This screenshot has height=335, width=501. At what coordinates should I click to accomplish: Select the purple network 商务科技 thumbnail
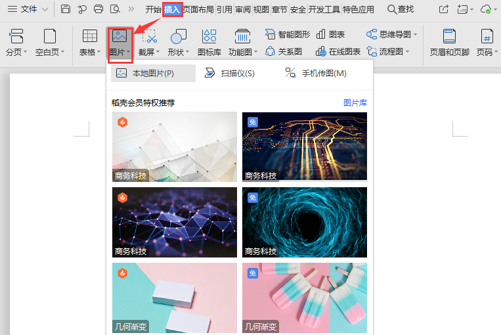(175, 222)
